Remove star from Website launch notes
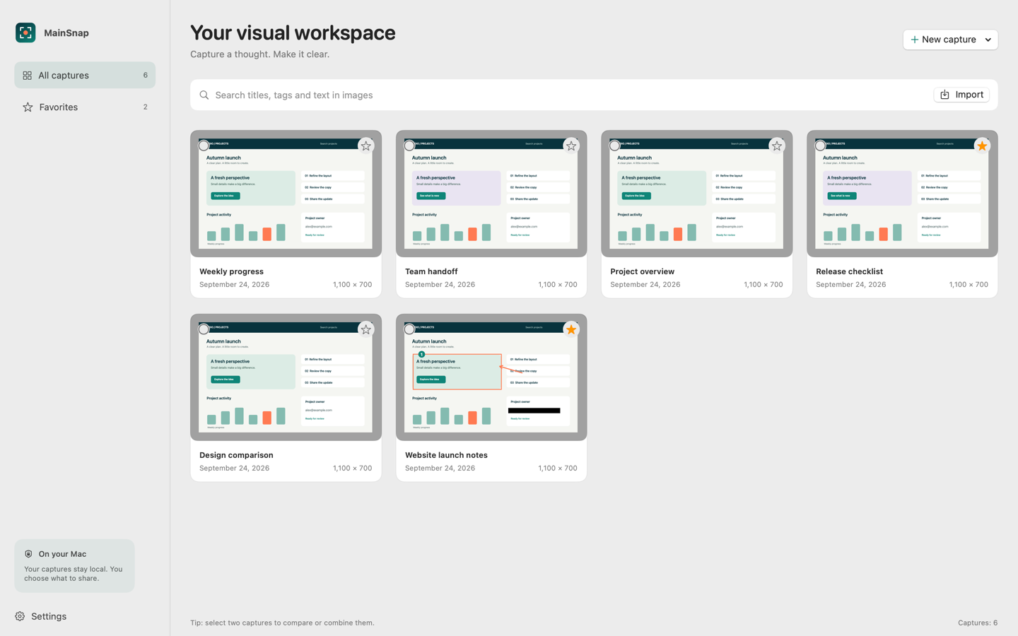1018x636 pixels. tap(571, 329)
